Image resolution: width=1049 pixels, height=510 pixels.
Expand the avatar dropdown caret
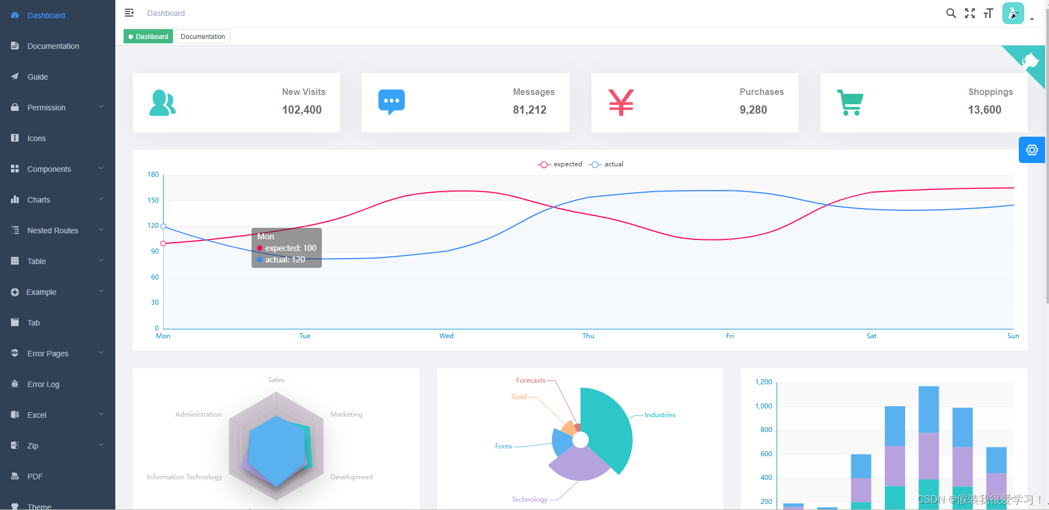1032,19
